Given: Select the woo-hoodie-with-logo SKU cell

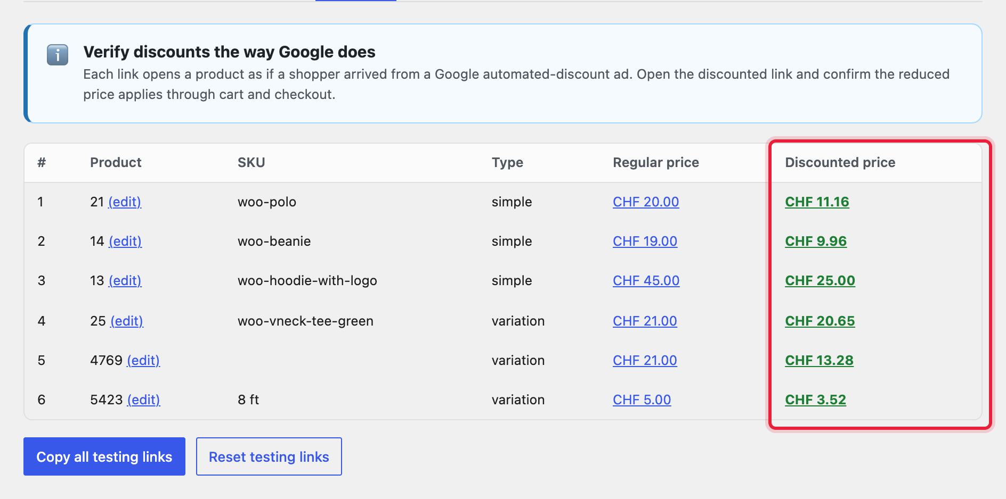Looking at the screenshot, I should (x=307, y=281).
